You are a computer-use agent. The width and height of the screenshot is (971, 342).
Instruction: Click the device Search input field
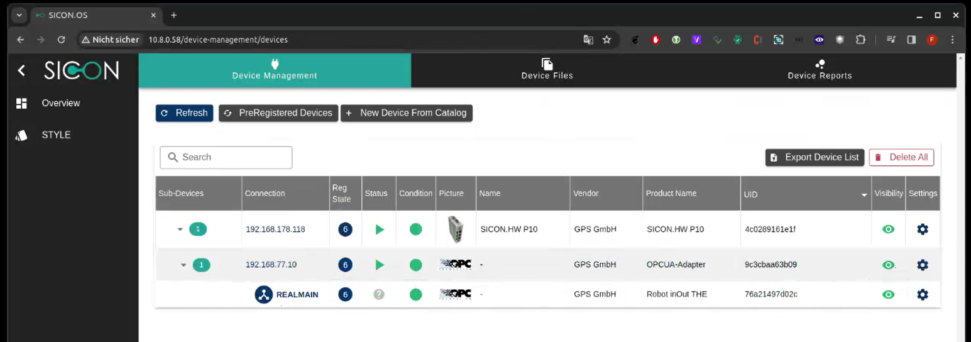click(x=226, y=157)
